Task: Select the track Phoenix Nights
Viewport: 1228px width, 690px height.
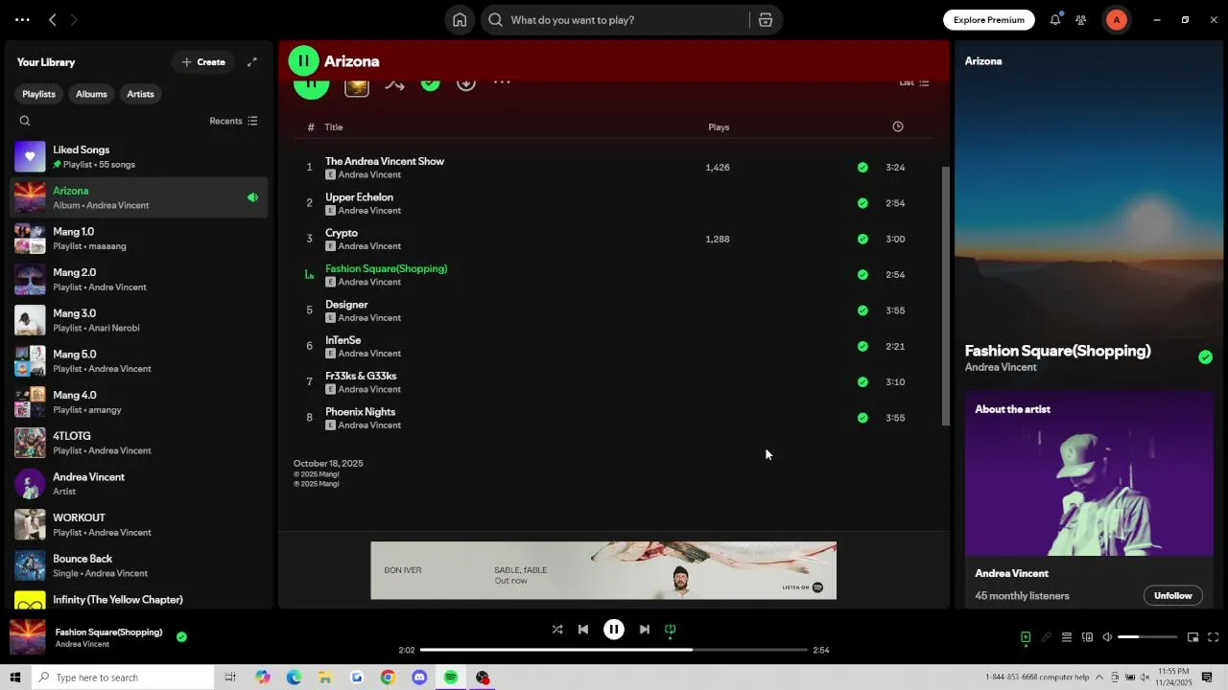Action: coord(360,412)
